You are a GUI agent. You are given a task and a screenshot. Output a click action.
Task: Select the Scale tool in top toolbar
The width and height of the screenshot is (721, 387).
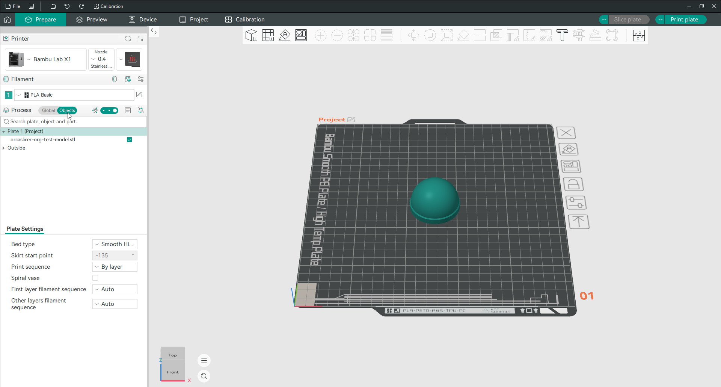(x=446, y=35)
